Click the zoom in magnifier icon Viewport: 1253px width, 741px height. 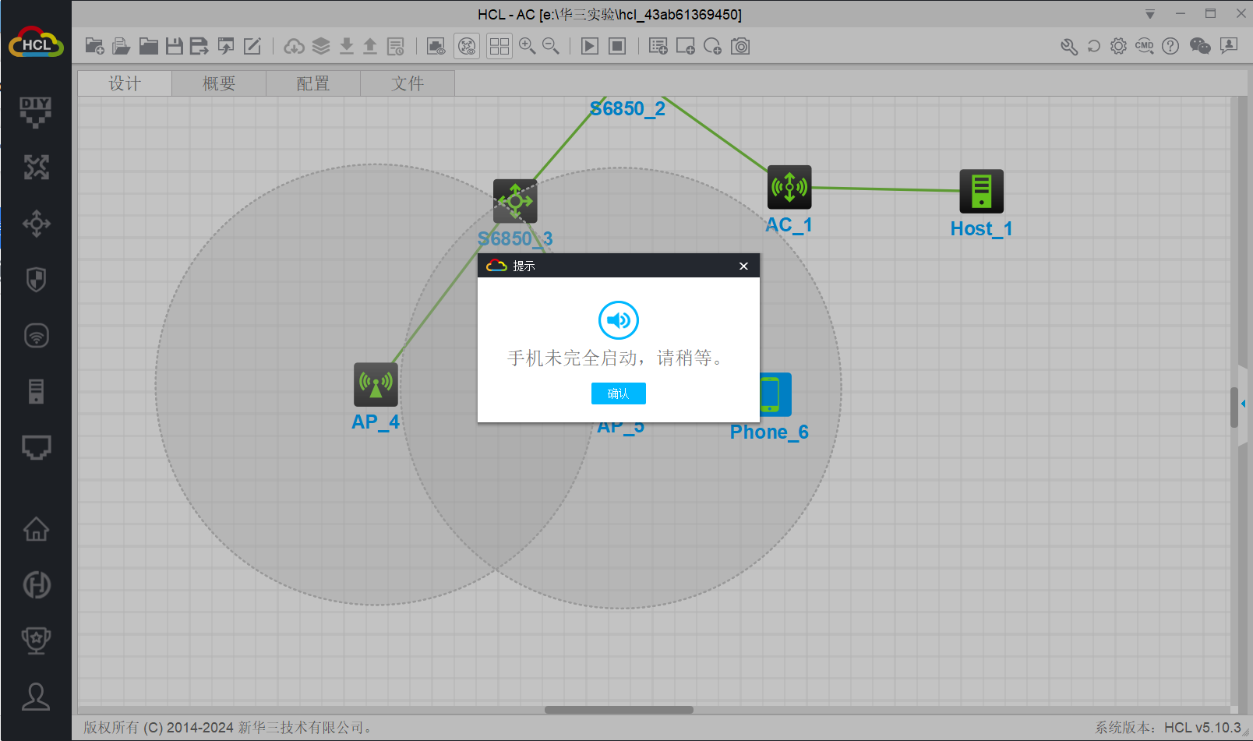[x=527, y=47]
